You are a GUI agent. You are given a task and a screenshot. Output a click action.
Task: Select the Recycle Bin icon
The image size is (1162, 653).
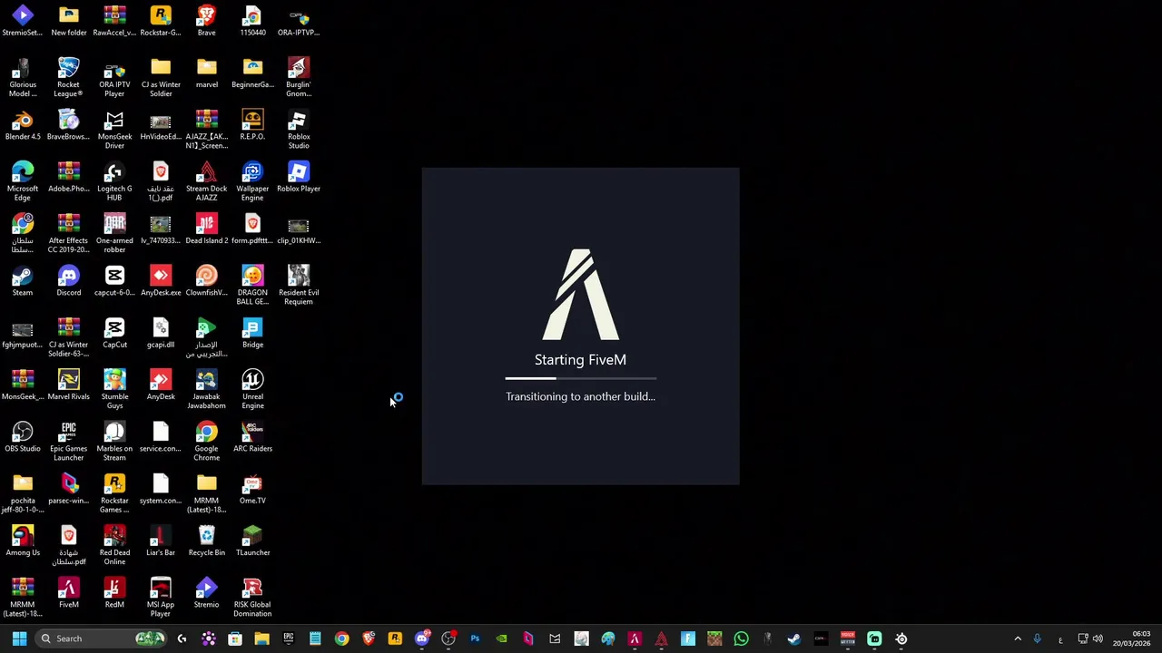pyautogui.click(x=206, y=541)
